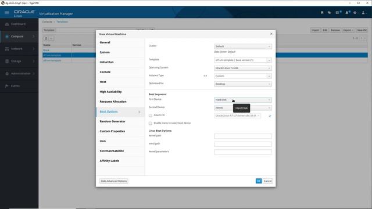Click the kernel parameters input field
The width and height of the screenshot is (372, 209).
pos(243,152)
